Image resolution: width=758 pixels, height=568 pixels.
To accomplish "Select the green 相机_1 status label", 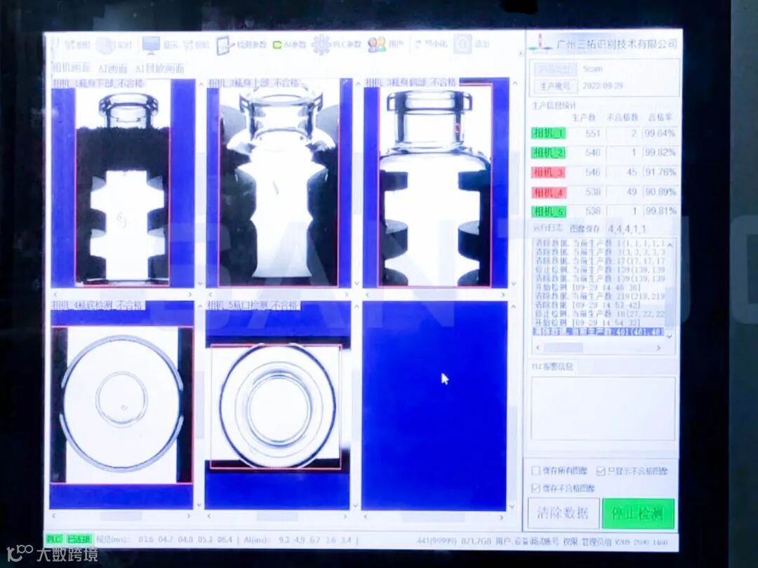I will (549, 133).
